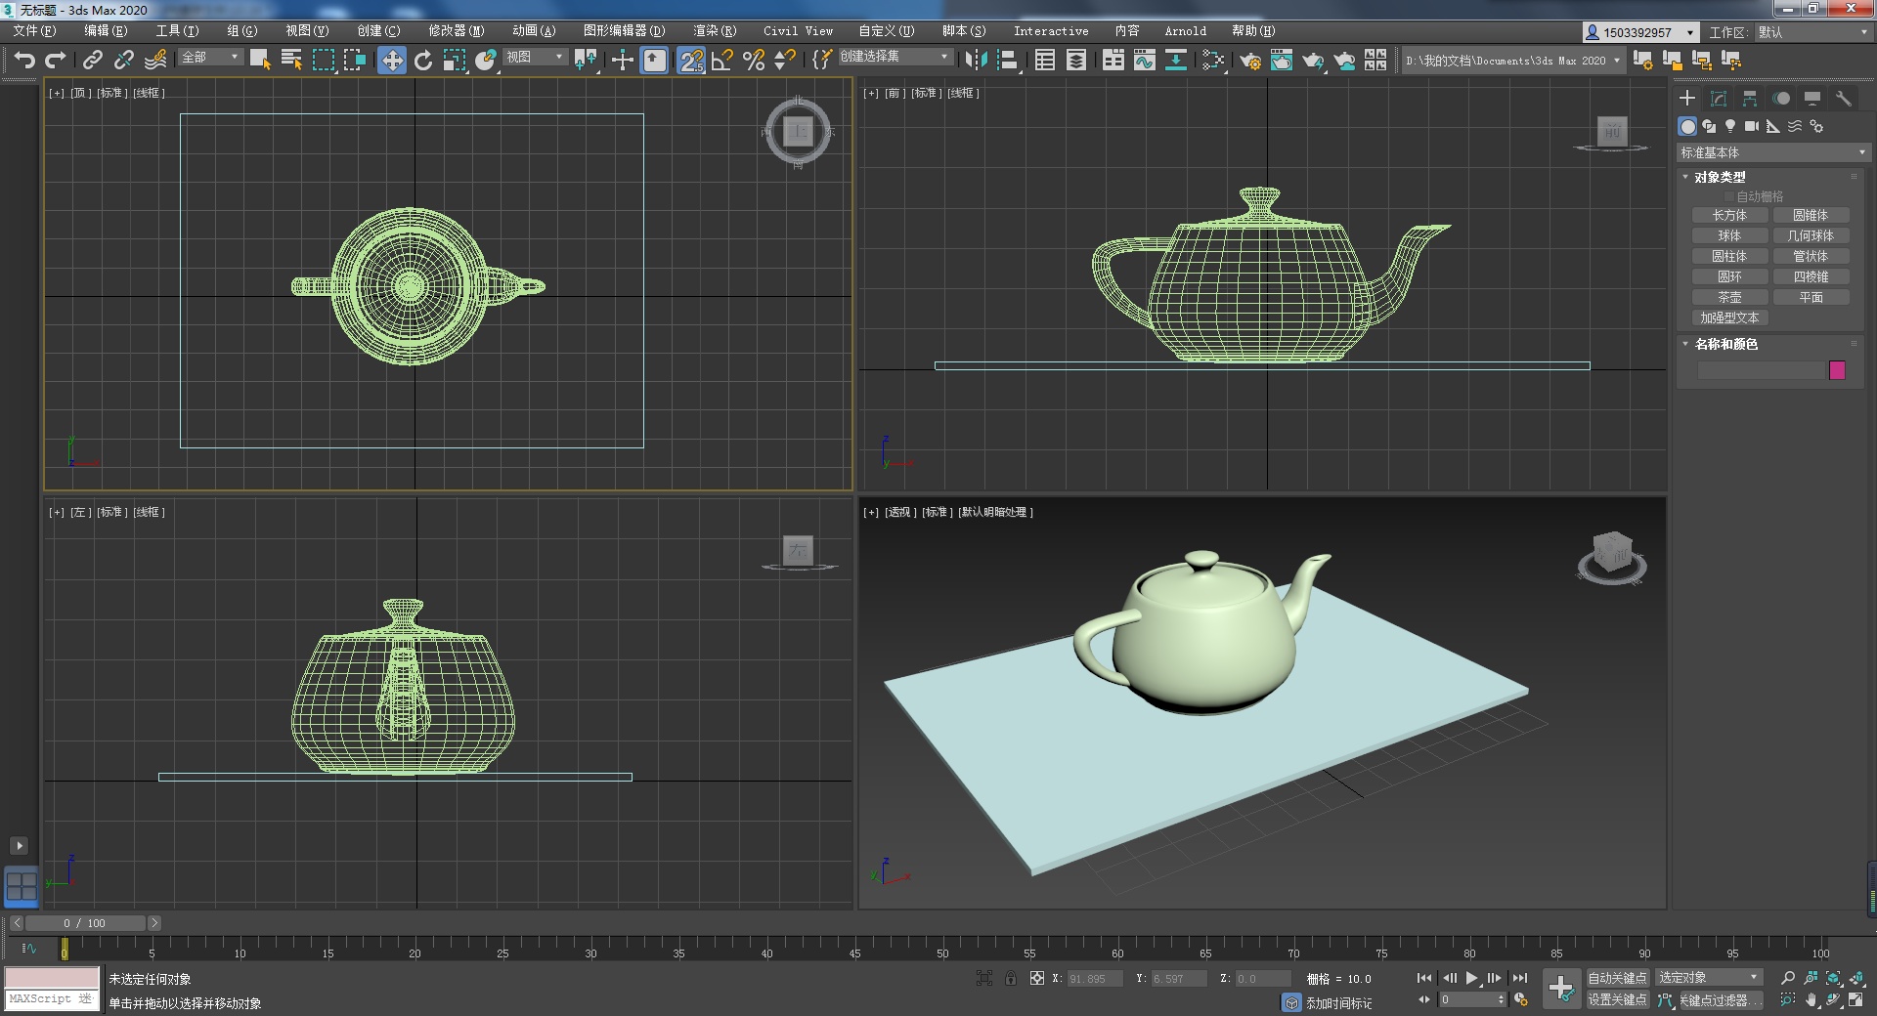Open the project path dropdown

tap(1513, 61)
